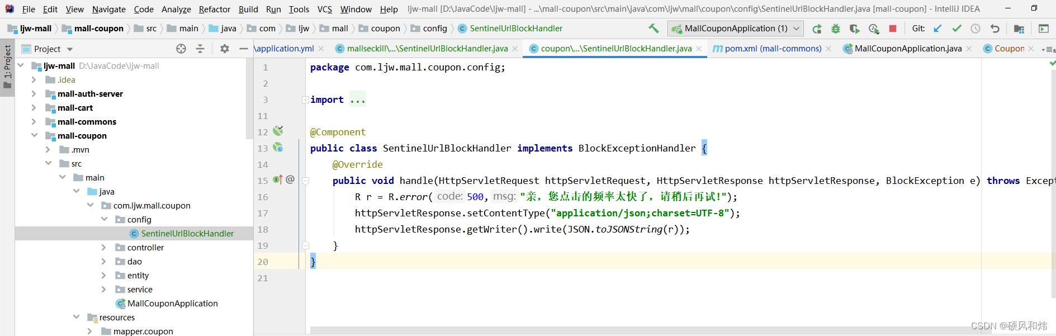
Task: Expand the dao package
Action: (x=104, y=262)
